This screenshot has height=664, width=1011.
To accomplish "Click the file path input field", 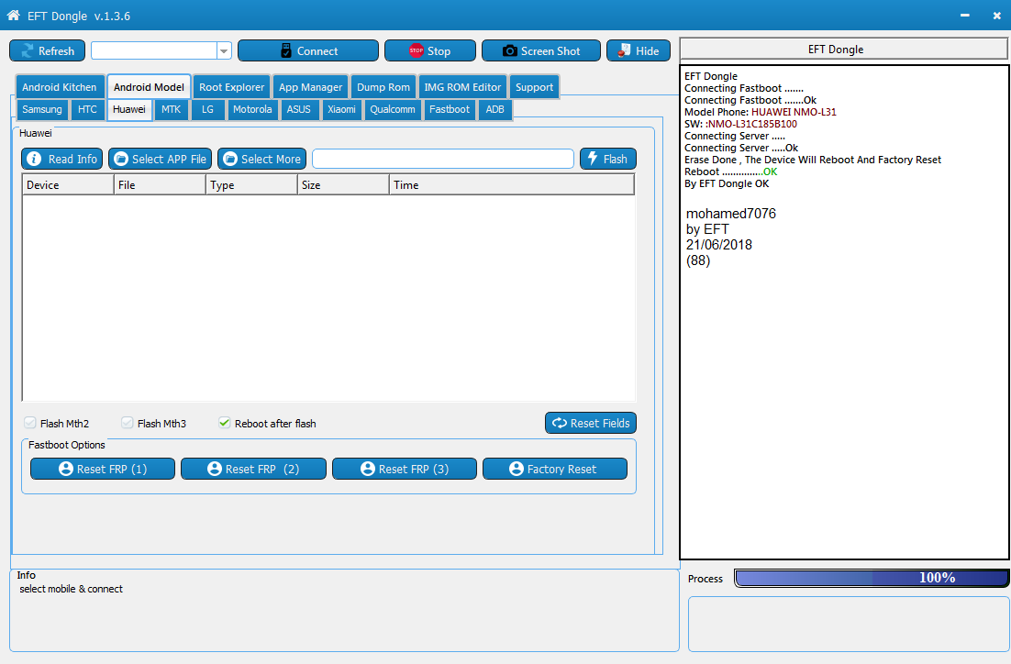I will [x=443, y=159].
